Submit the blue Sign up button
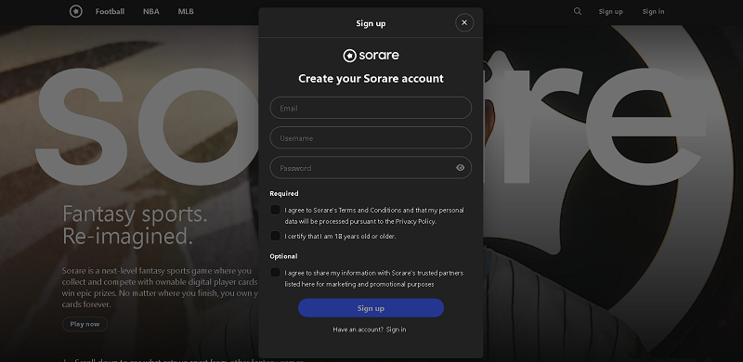Image resolution: width=743 pixels, height=362 pixels. (371, 308)
